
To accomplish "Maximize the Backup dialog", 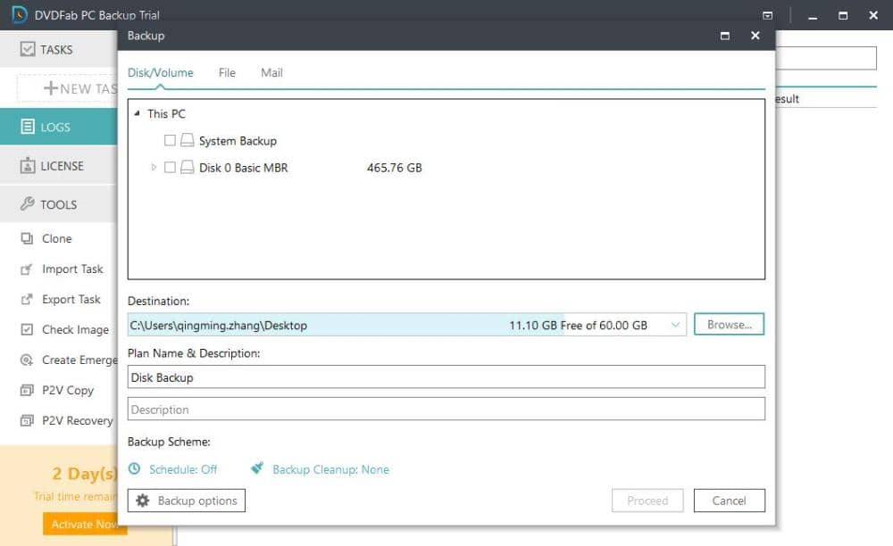I will click(725, 36).
